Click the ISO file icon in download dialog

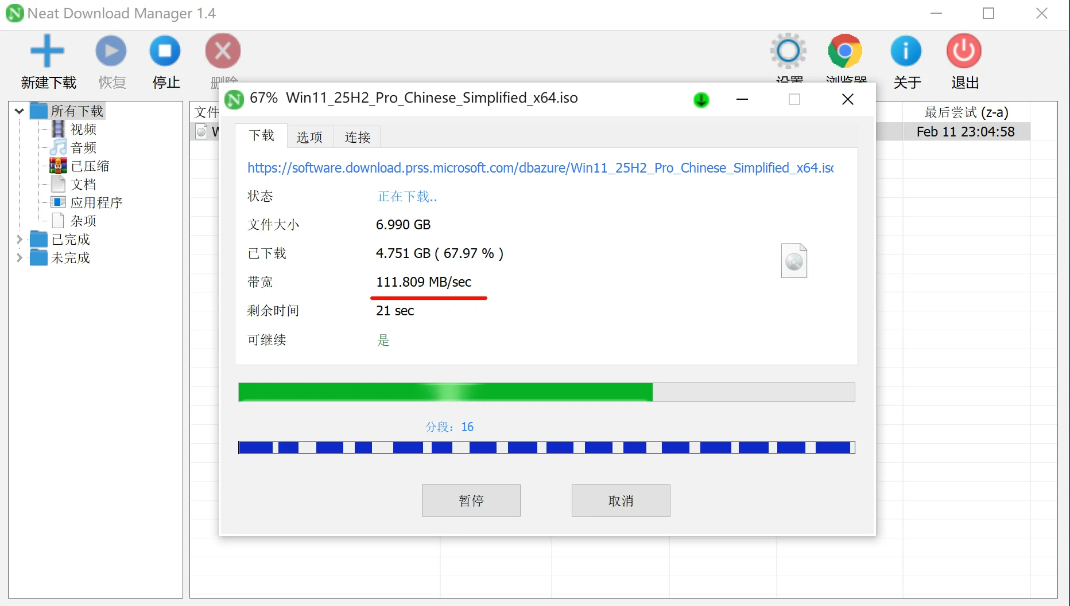pyautogui.click(x=794, y=261)
